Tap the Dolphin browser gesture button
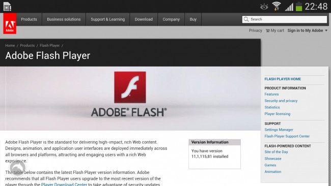 tap(17, 168)
